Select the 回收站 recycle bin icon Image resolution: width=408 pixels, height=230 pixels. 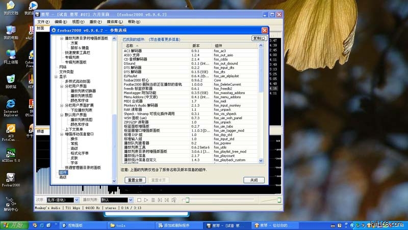coord(11,80)
